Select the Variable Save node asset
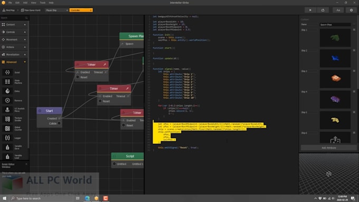 pos(7,147)
